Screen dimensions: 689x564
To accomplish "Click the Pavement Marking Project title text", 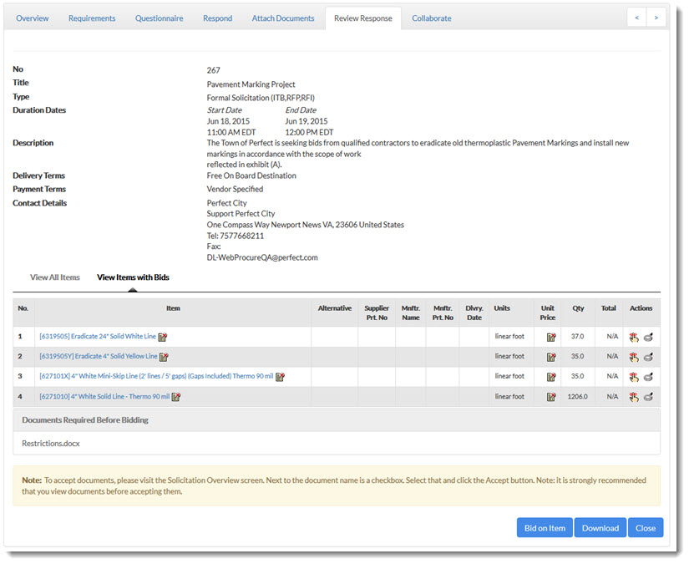I will click(251, 84).
